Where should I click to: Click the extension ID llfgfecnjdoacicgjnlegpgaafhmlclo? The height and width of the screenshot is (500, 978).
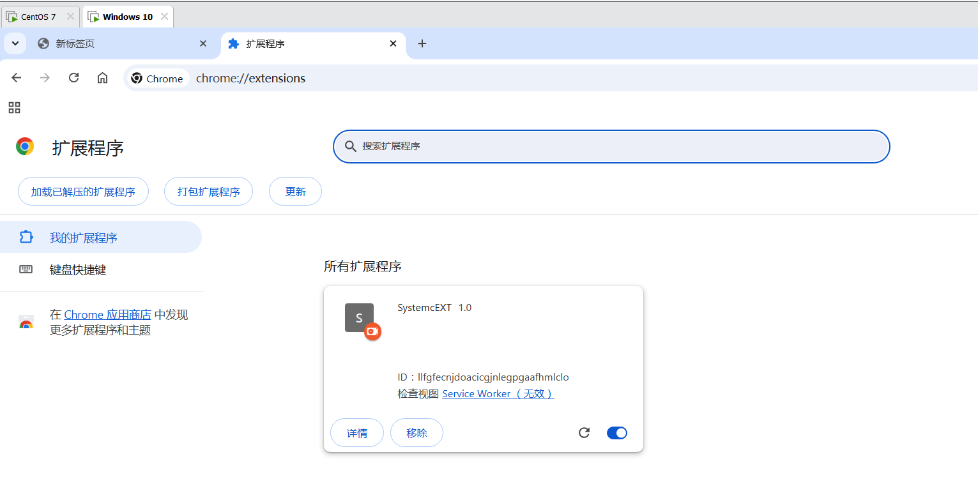tap(493, 377)
